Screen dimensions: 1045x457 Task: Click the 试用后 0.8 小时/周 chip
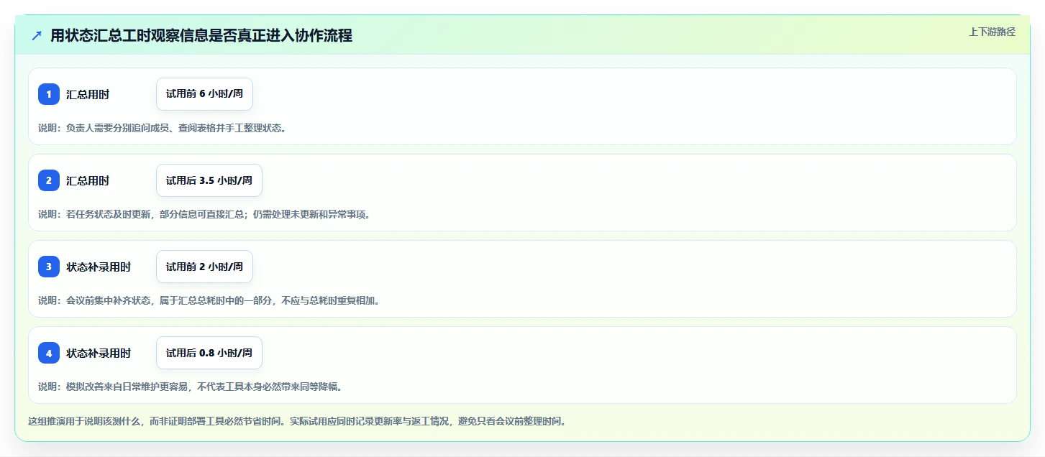coord(209,353)
